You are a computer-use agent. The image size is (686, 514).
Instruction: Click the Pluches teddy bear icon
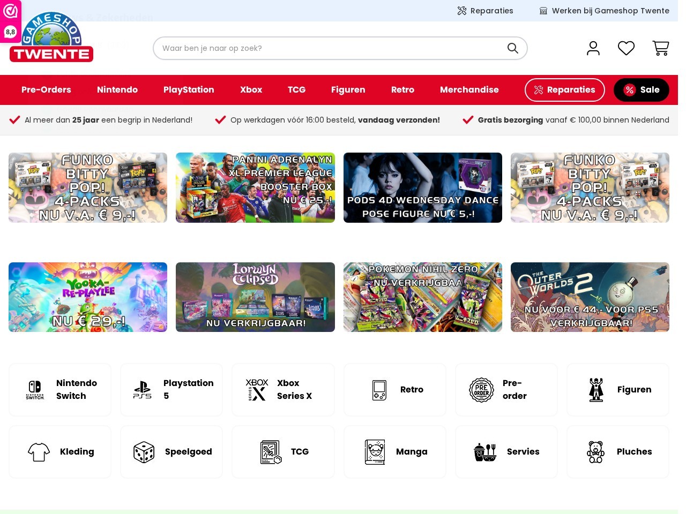[595, 452]
